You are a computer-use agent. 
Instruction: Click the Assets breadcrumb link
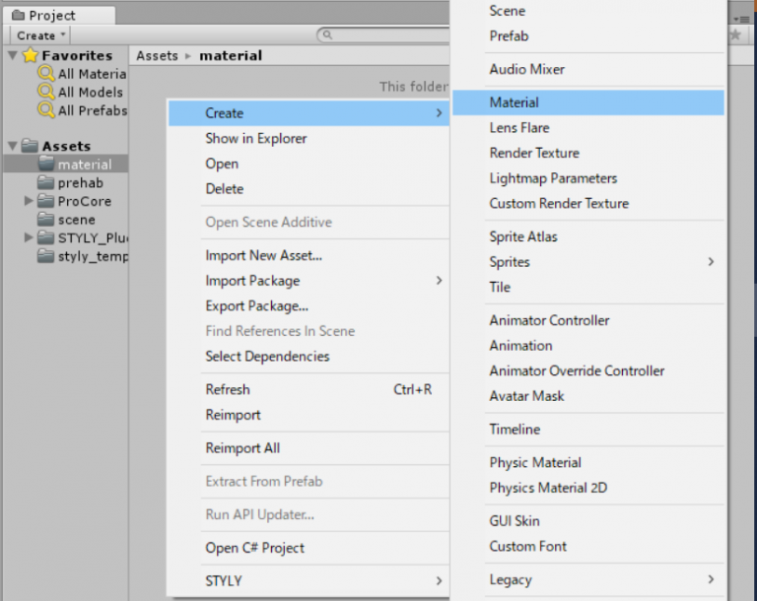click(x=157, y=55)
